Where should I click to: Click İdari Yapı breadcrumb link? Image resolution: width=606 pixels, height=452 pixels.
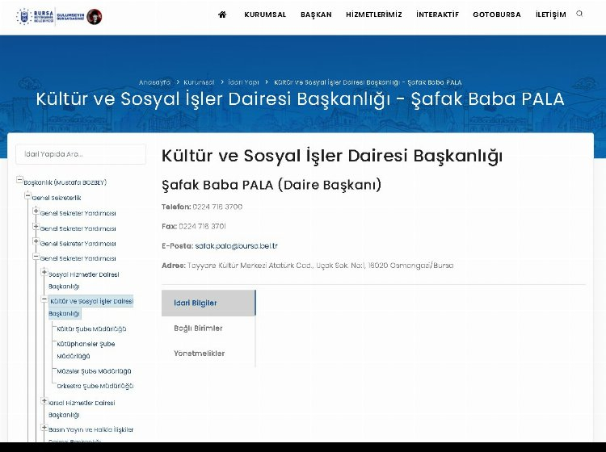[243, 82]
